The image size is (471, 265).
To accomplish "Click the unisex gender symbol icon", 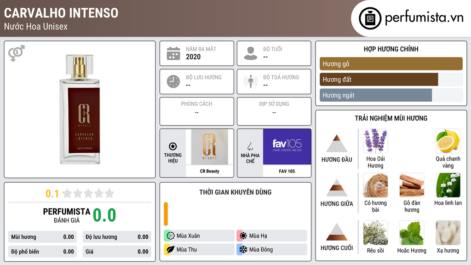I will 17,53.
